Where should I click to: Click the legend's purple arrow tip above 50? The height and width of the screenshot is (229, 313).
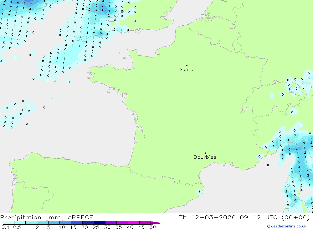coord(156,223)
